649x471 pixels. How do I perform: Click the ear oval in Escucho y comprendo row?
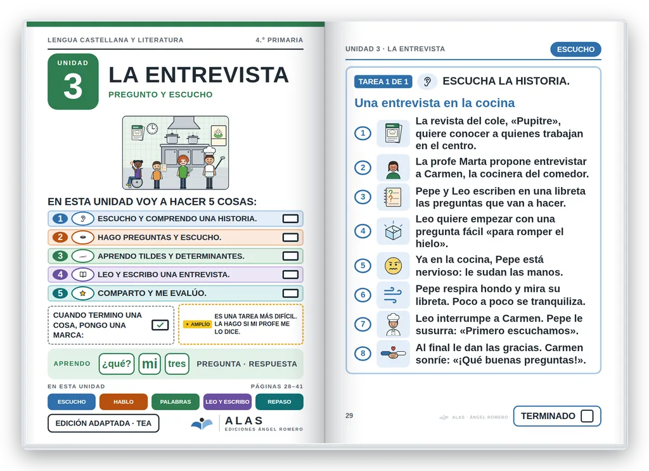(83, 219)
